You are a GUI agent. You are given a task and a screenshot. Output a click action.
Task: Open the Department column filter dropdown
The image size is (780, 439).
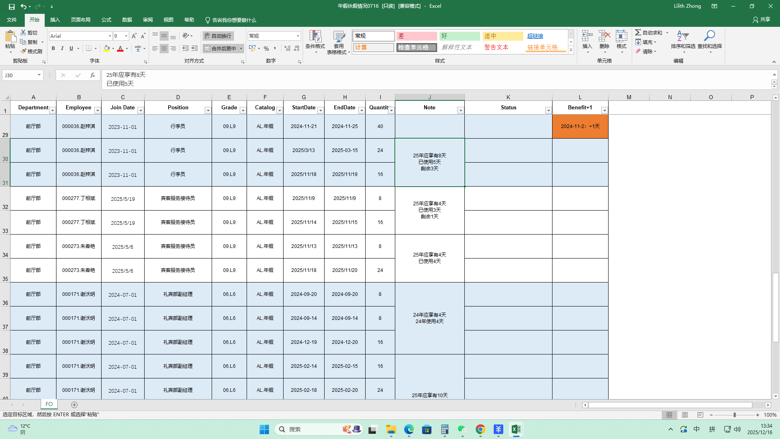click(x=52, y=111)
